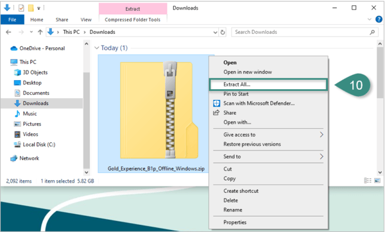Viewport: 385px width, 232px height.
Task: Switch to the View ribbon tab
Action: [86, 20]
